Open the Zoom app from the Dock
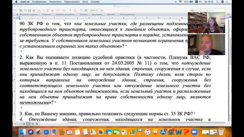 point(194,132)
